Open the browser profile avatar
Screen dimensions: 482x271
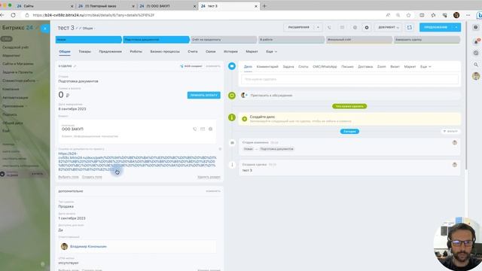click(x=456, y=15)
